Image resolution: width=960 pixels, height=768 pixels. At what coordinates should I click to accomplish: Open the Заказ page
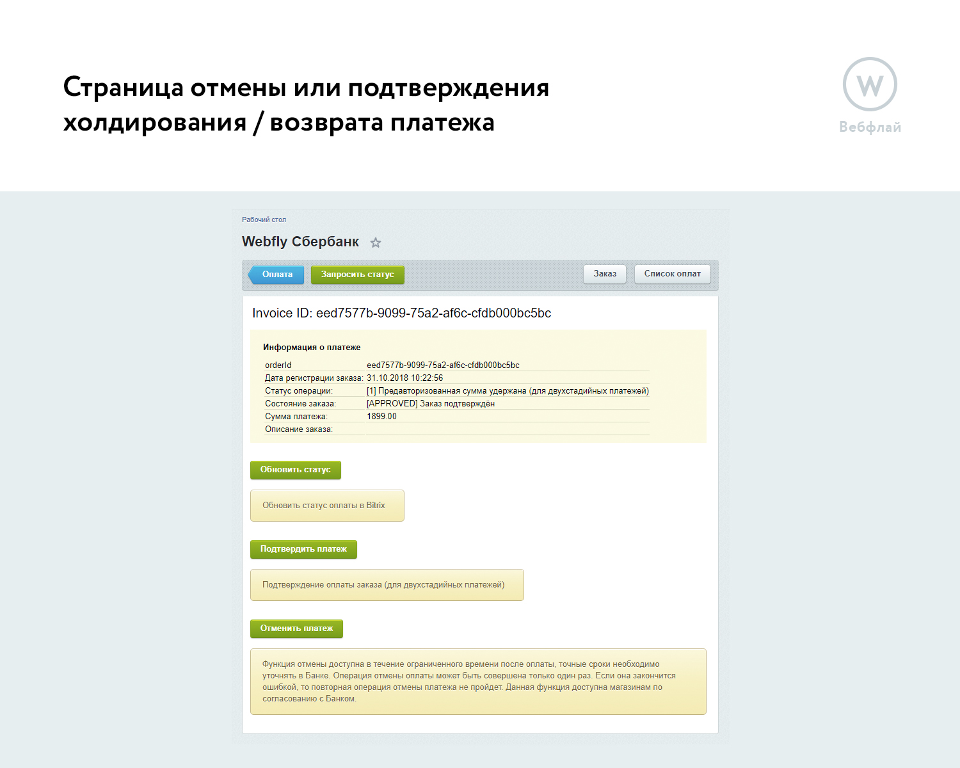click(x=605, y=274)
